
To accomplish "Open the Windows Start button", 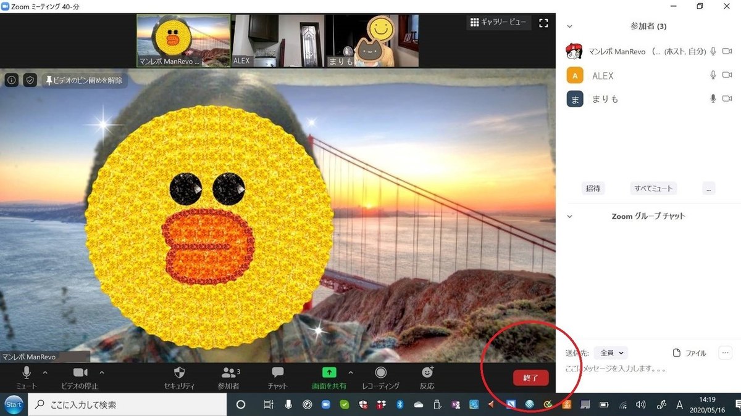I will (13, 405).
